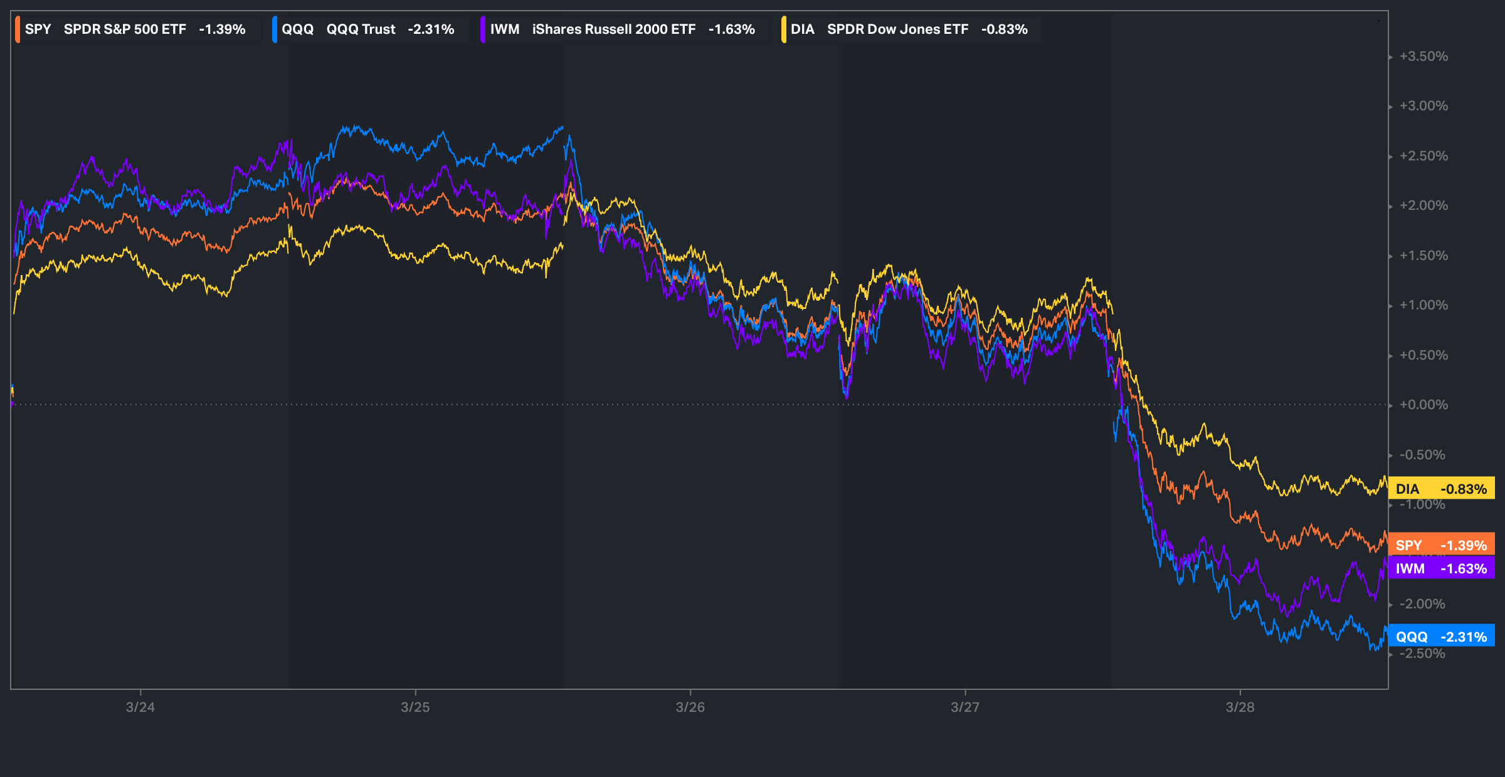Click the 3/26 date label on time axis
Viewport: 1505px width, 777px height.
click(690, 707)
